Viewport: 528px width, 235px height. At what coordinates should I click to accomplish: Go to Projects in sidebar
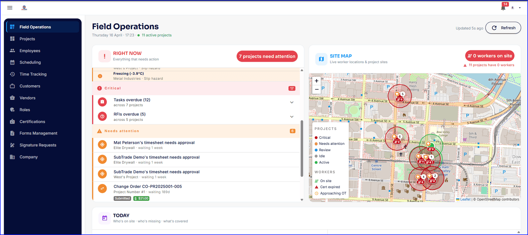43,39
